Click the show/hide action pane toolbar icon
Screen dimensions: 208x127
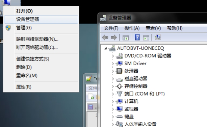point(146,38)
